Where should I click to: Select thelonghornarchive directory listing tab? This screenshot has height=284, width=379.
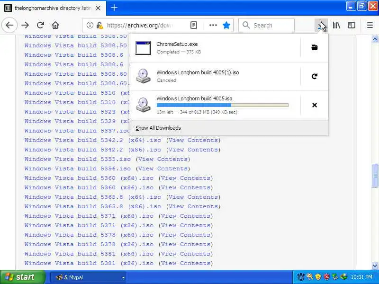tap(53, 8)
